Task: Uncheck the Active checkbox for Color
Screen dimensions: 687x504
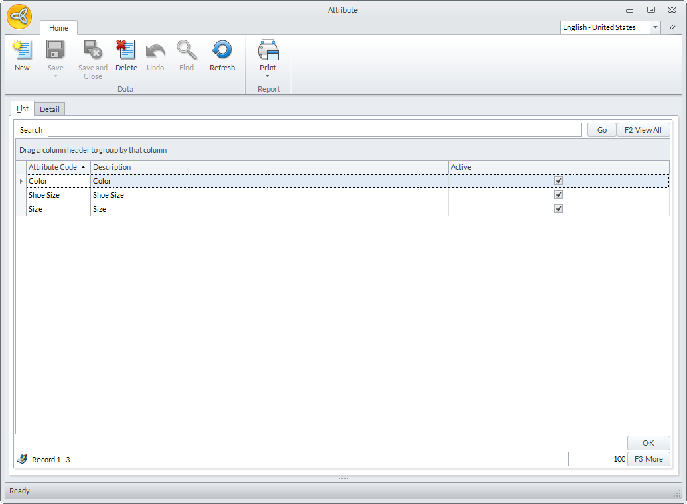Action: click(558, 181)
